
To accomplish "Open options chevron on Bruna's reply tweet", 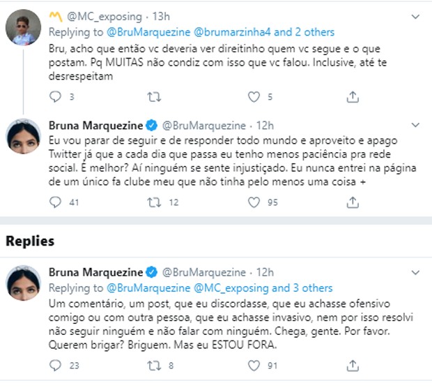I will (x=415, y=271).
